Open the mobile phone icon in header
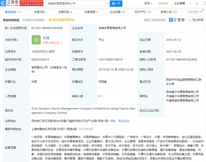The image size is (206, 162). coord(190,4)
